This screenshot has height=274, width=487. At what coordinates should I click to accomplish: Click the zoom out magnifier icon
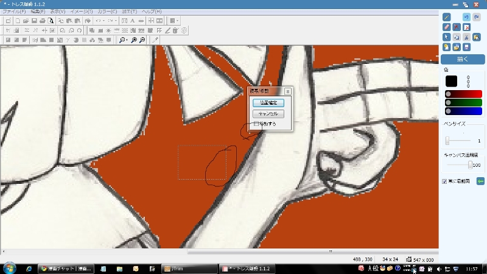pyautogui.click(x=142, y=40)
